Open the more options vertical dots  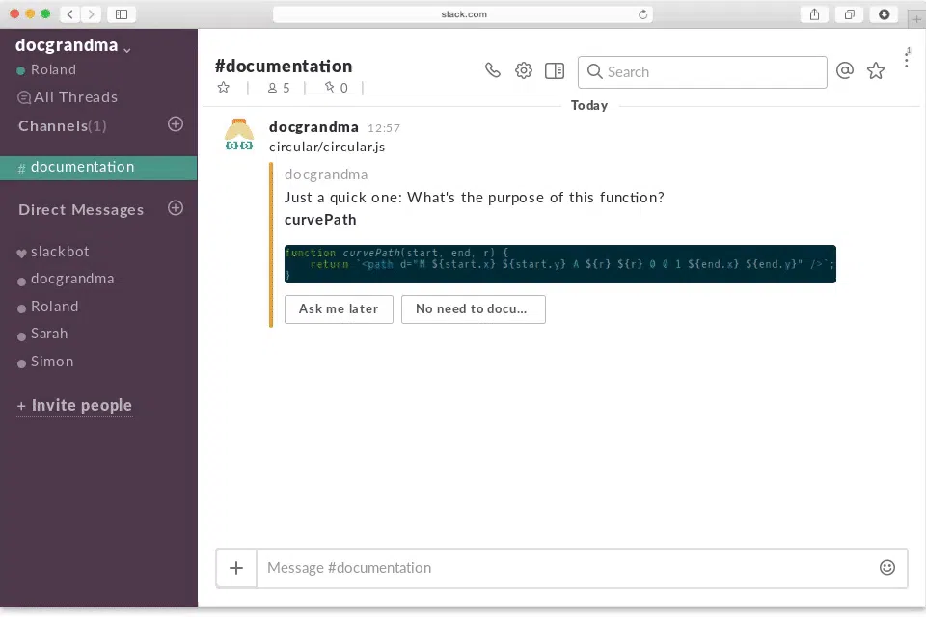point(907,59)
